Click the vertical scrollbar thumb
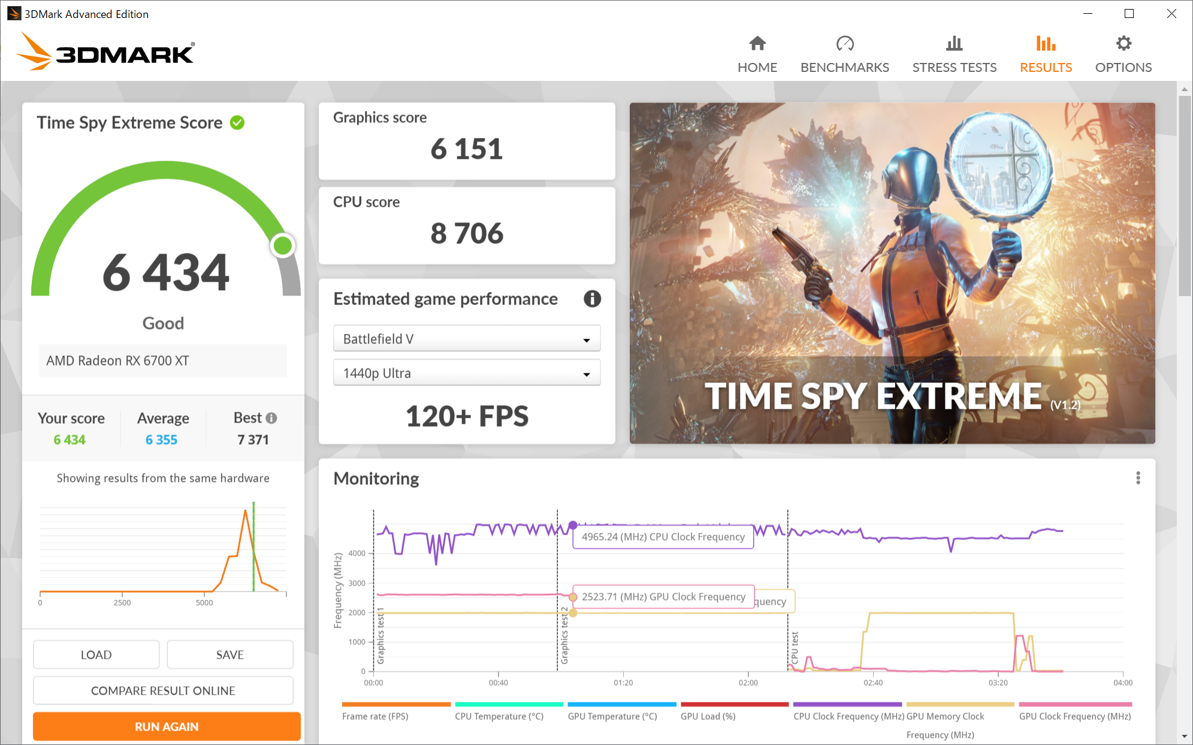 tap(1184, 195)
